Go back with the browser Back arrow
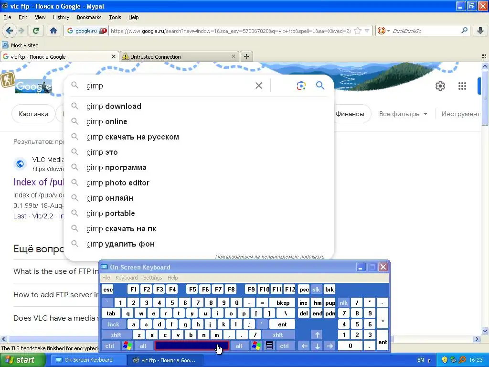The height and width of the screenshot is (367, 489). click(x=10, y=31)
